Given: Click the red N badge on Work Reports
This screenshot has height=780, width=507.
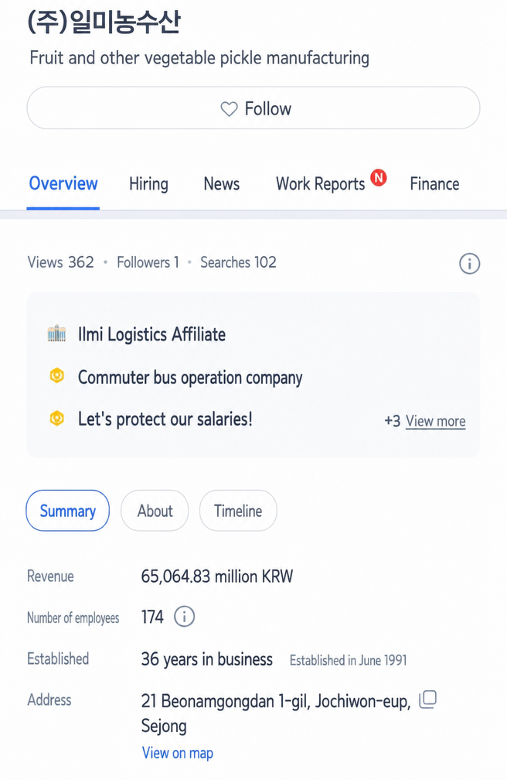Looking at the screenshot, I should click(378, 177).
